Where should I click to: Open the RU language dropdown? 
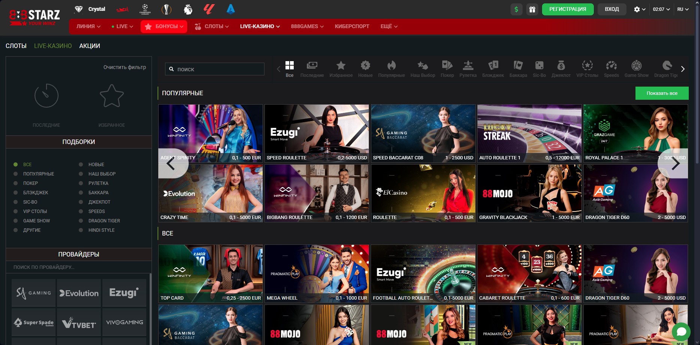(x=683, y=9)
